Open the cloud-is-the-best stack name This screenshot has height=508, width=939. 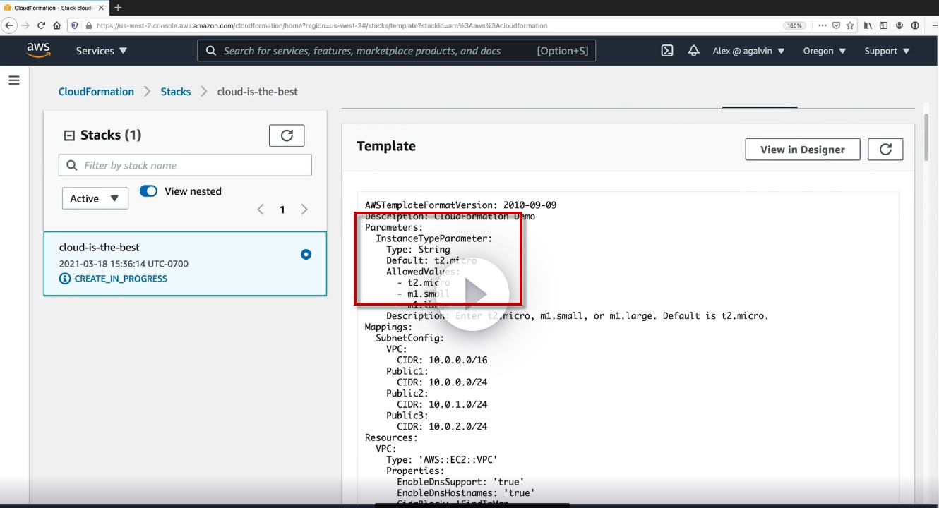[100, 248]
